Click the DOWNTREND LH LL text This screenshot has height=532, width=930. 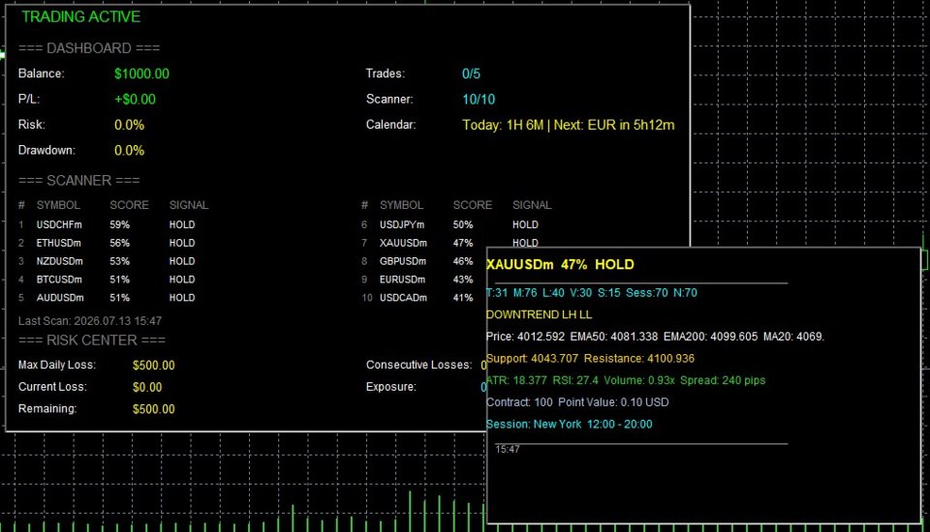(539, 314)
